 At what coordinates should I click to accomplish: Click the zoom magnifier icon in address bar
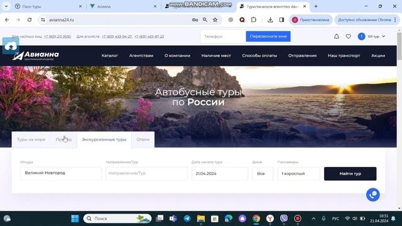(x=205, y=19)
